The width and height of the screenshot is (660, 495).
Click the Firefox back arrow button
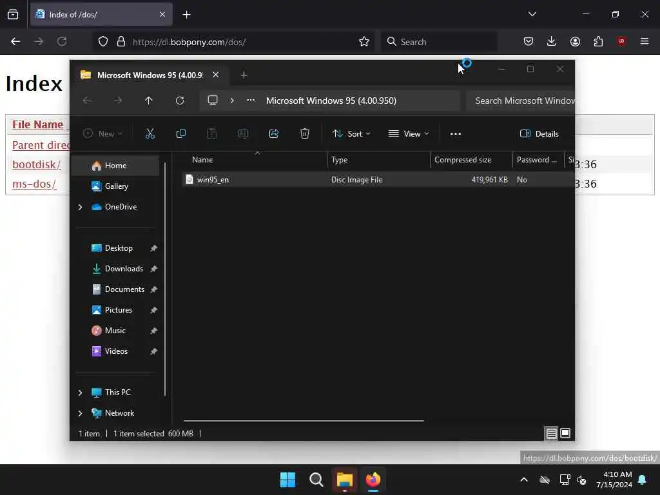15,41
